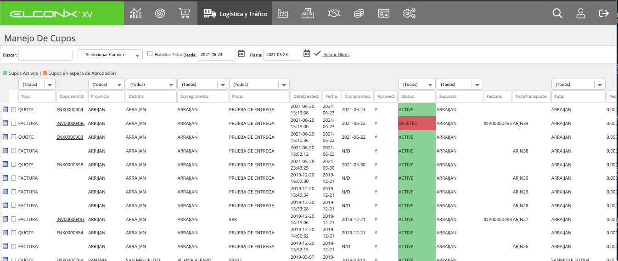
Task: Open grid icon for row ARJN26
Action: 6,246
